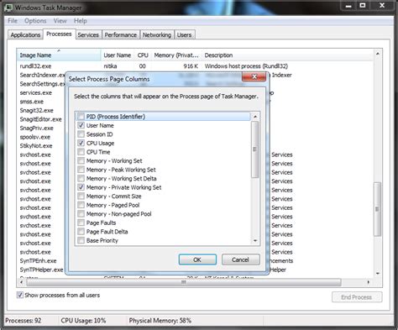Uncheck Memory - Private Working Set checkbox

pyautogui.click(x=81, y=187)
